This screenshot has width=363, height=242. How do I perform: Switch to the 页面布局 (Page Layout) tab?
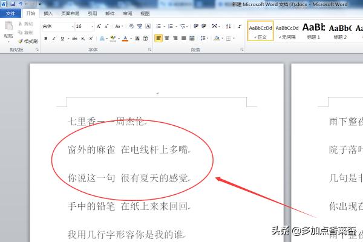70,13
